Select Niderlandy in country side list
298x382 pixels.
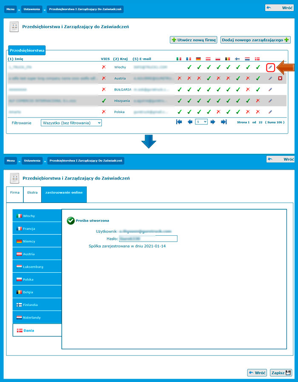pyautogui.click(x=37, y=317)
